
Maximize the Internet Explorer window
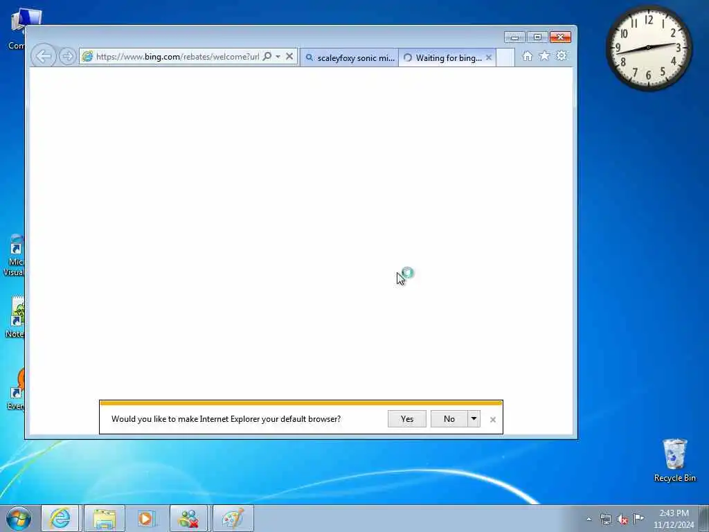coord(537,37)
